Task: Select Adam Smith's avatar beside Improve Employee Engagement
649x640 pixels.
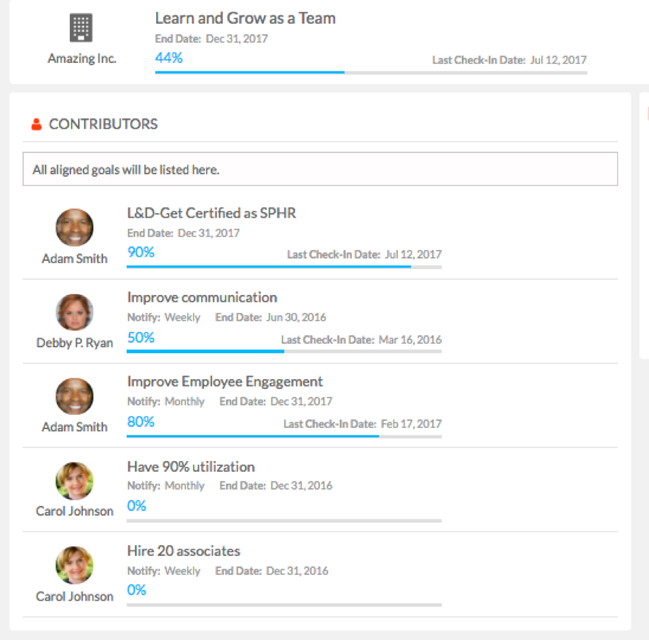Action: 74,396
